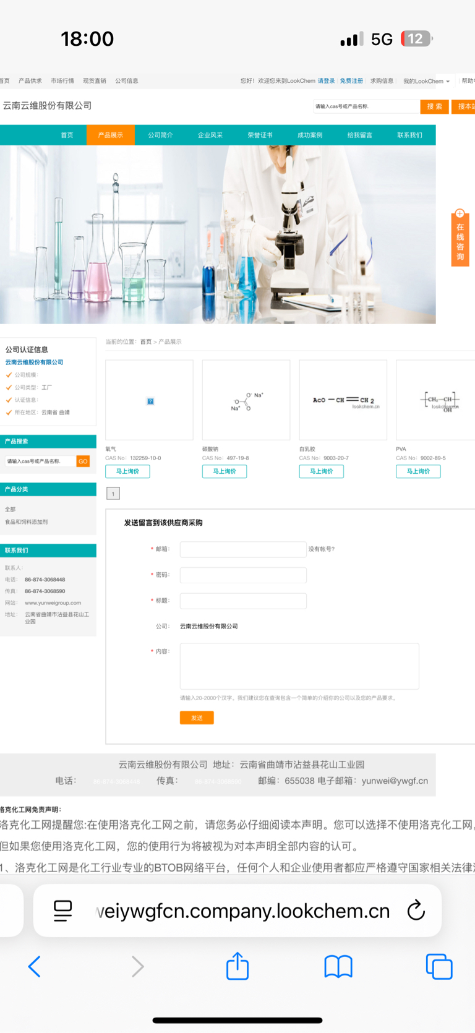Click 云南云维股份有限公司 in 公司认证信息 panel
The width and height of the screenshot is (475, 1033).
(35, 362)
